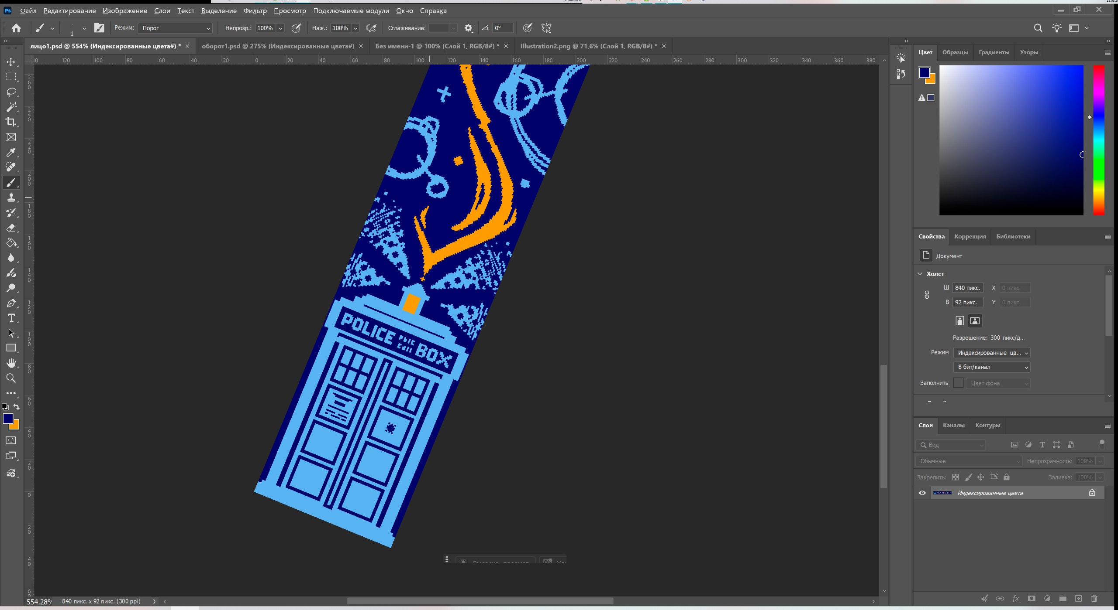Select the Eyedropper tool
The width and height of the screenshot is (1118, 610).
pos(11,152)
